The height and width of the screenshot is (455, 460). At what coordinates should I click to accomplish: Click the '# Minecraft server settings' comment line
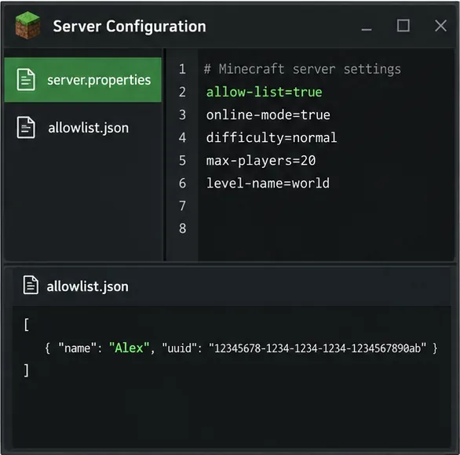[x=302, y=70]
